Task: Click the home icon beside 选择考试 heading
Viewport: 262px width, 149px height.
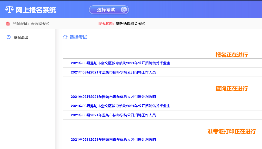Action: (65, 37)
